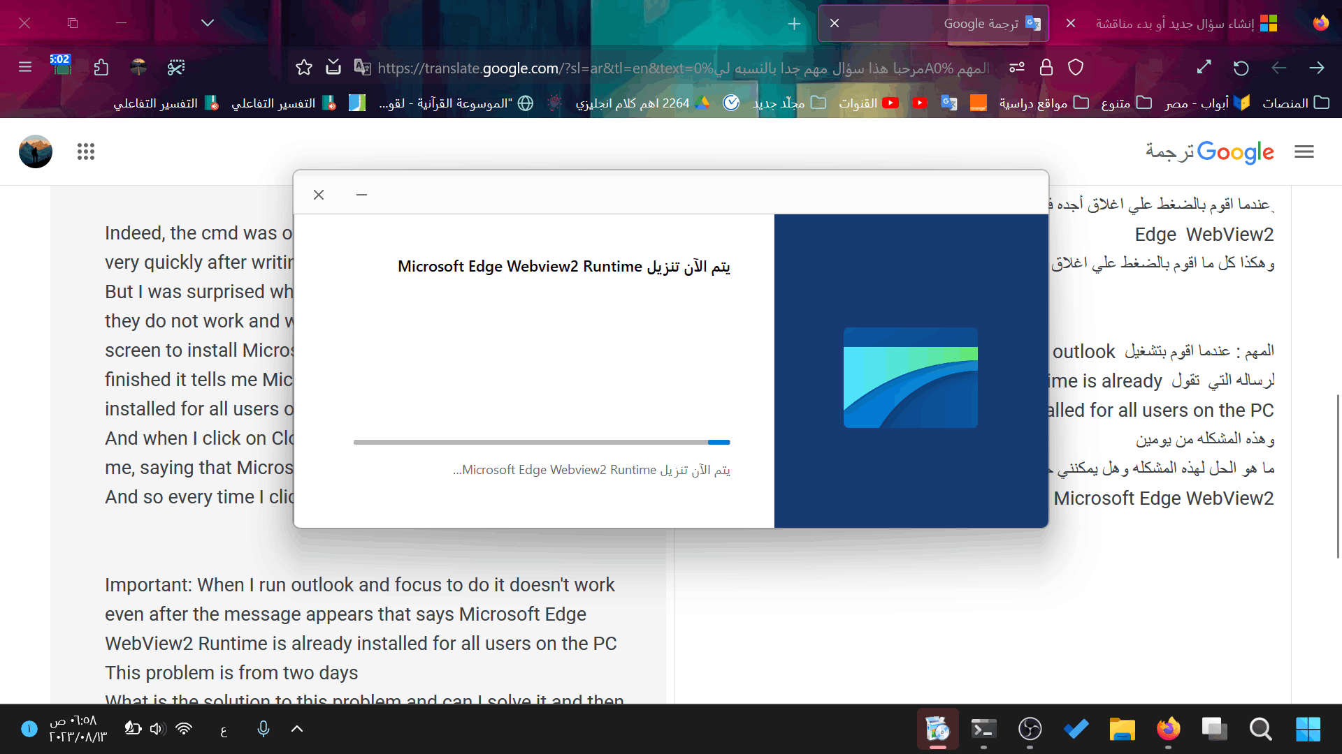
Task: Open the Pocket save icon
Action: click(333, 68)
